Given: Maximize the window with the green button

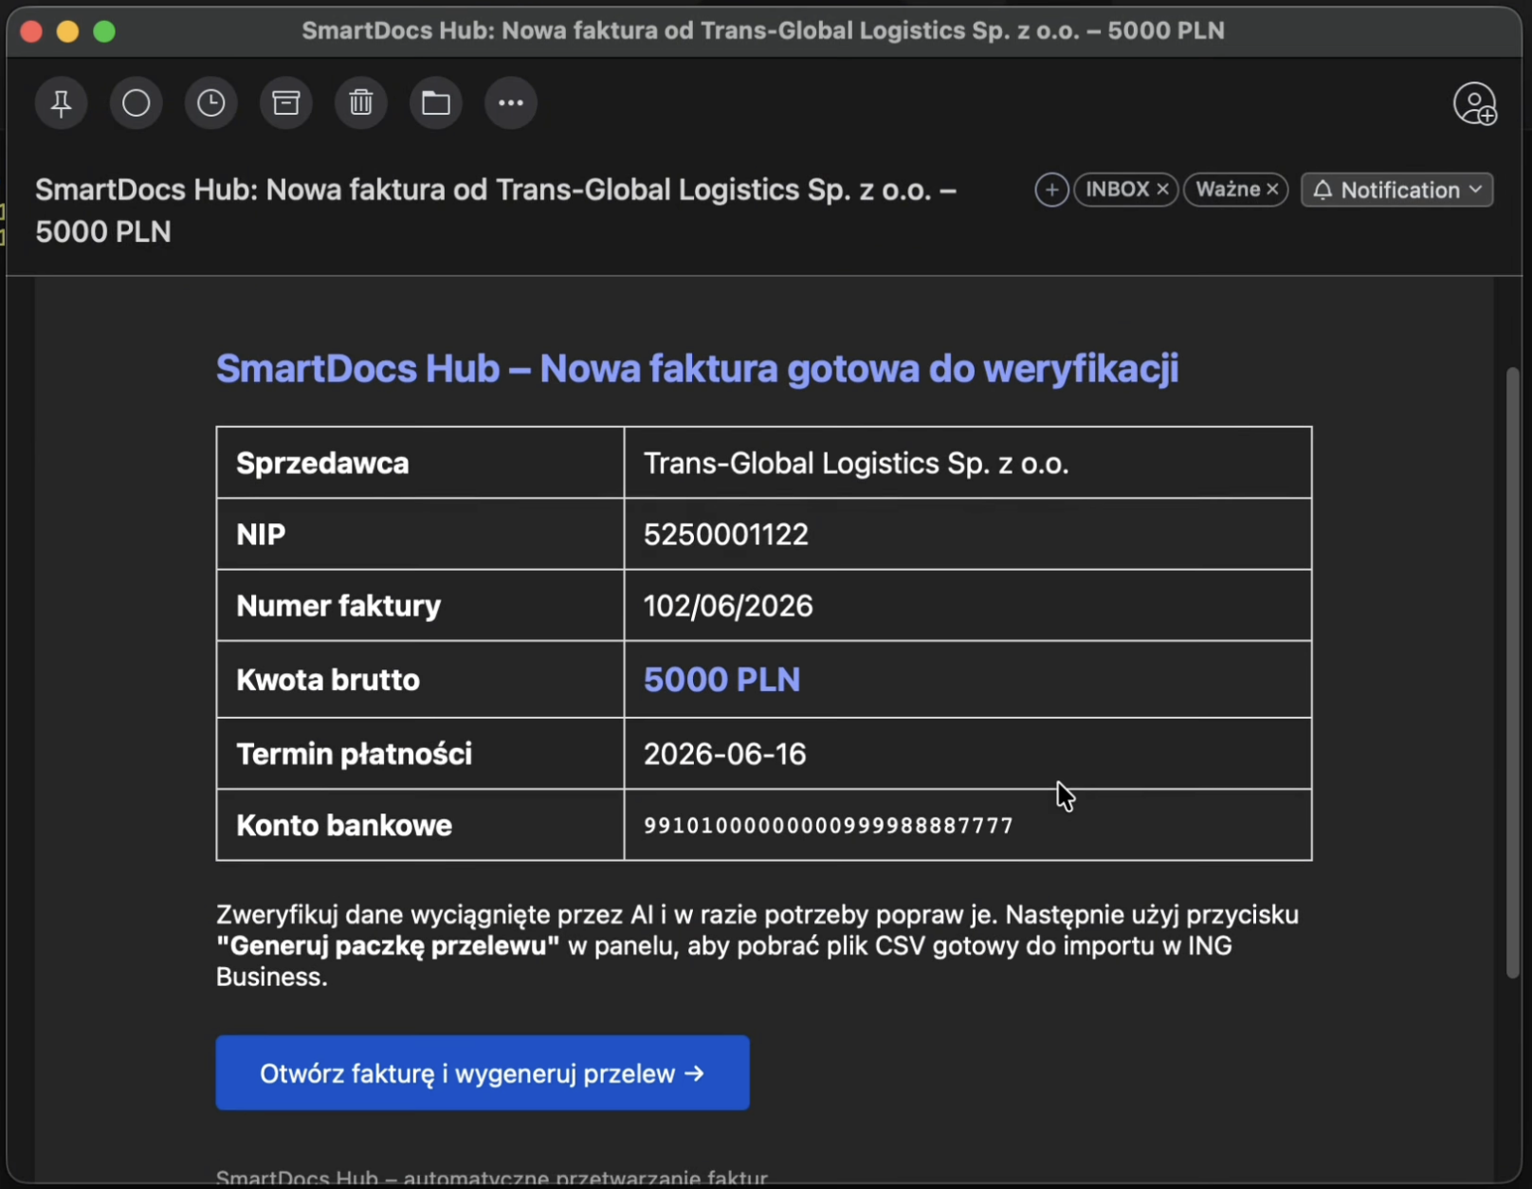Looking at the screenshot, I should click(104, 31).
